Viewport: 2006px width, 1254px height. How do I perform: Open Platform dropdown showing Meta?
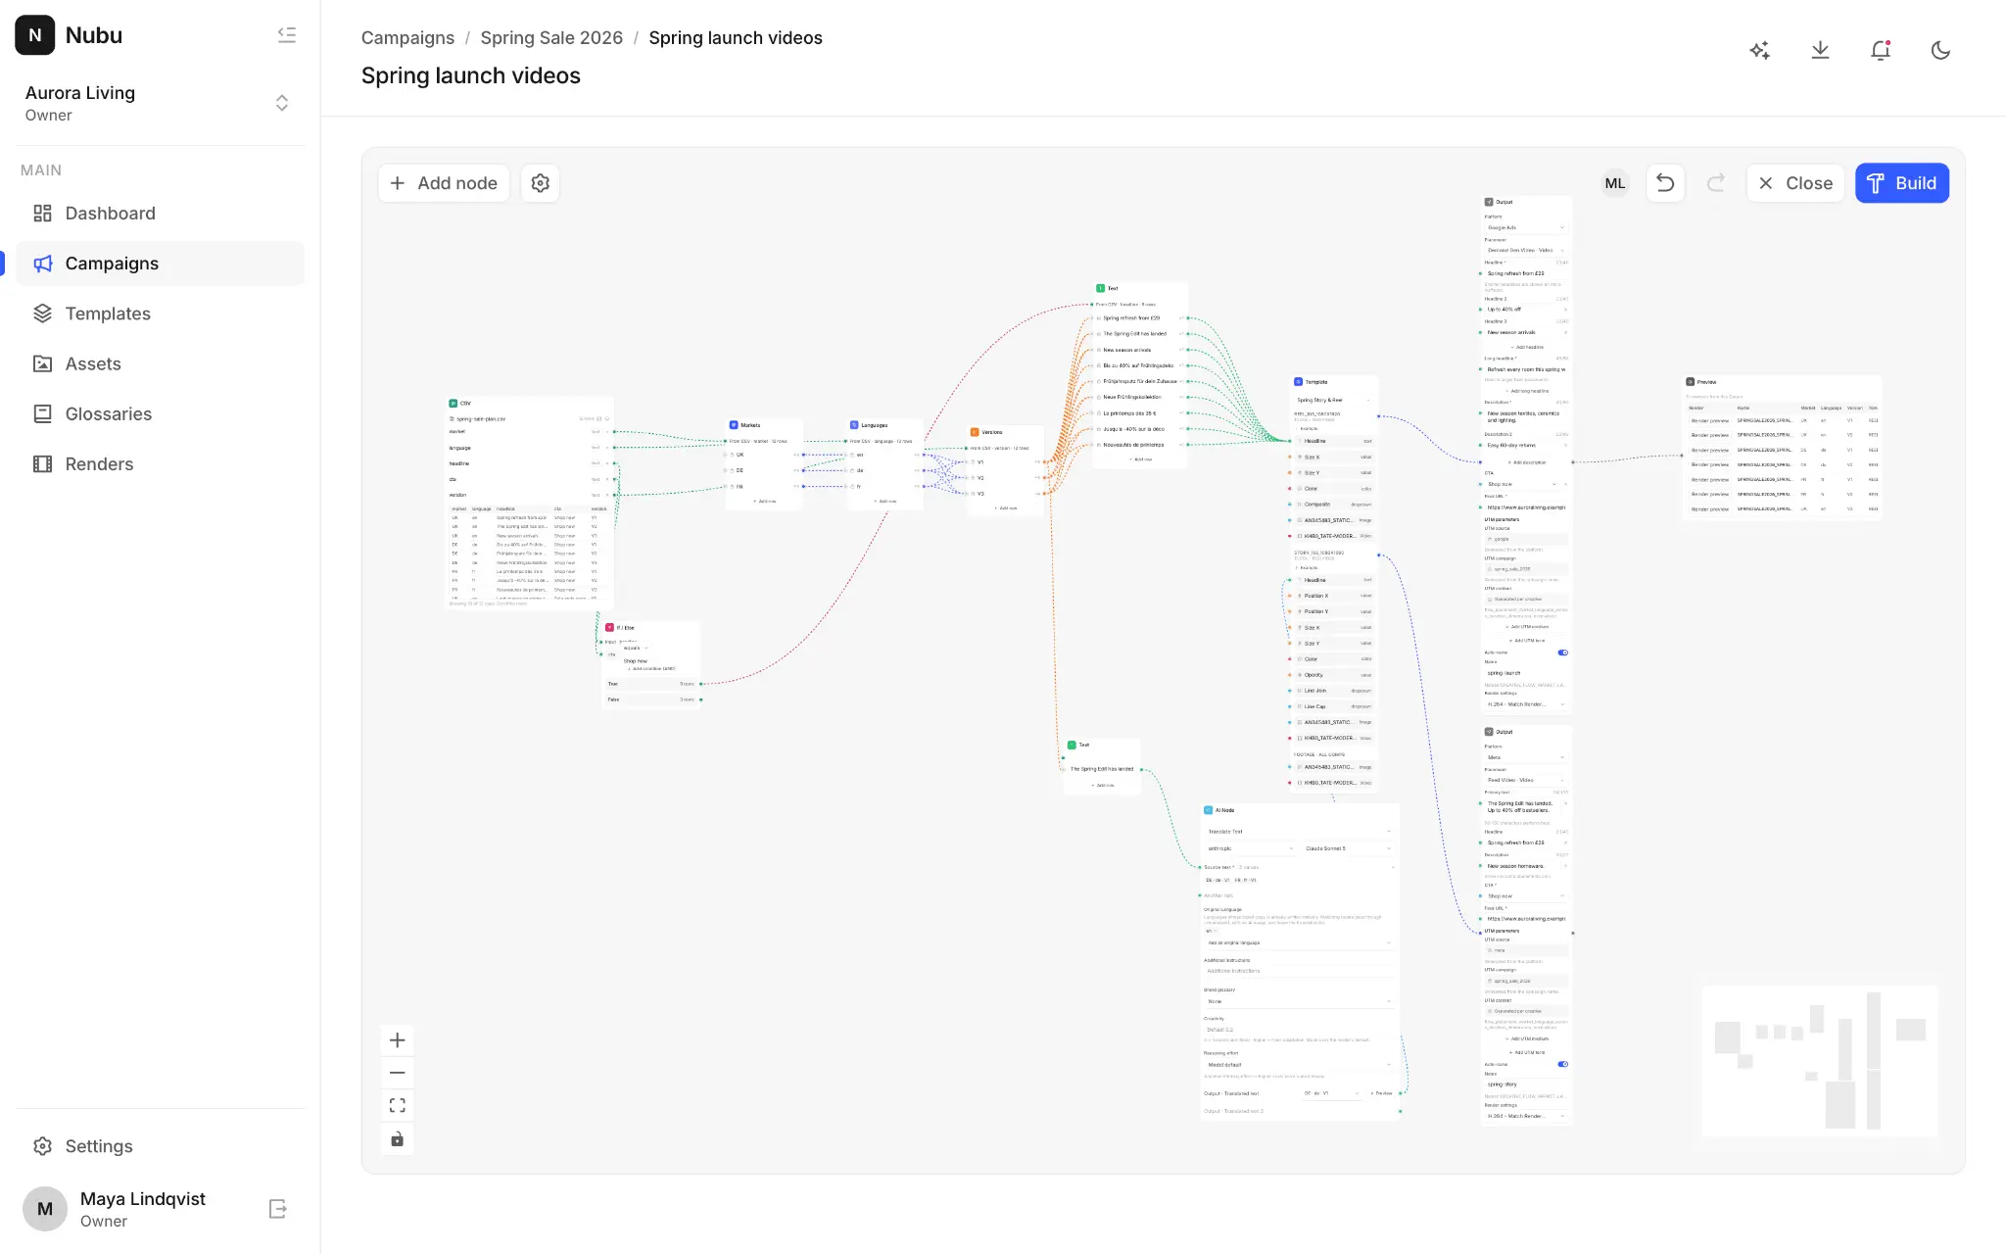pyautogui.click(x=1526, y=757)
